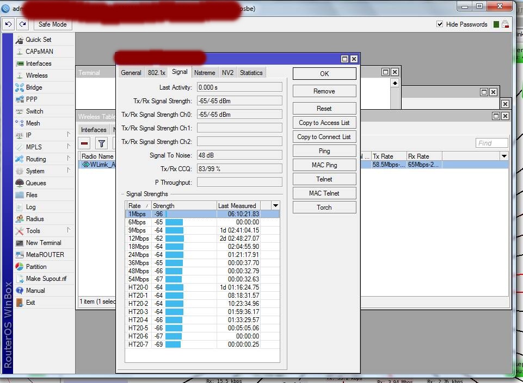
Task: Open the filter funnel icon in Wireless Tables
Action: pyautogui.click(x=102, y=143)
